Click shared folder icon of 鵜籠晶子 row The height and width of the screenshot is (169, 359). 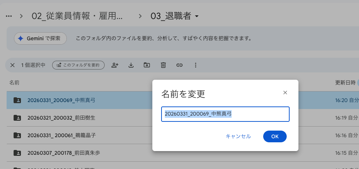(x=17, y=135)
